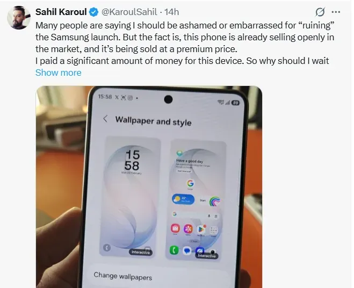Click the weather widget in home preview
Screen dimensions: 354x288
coord(183,199)
